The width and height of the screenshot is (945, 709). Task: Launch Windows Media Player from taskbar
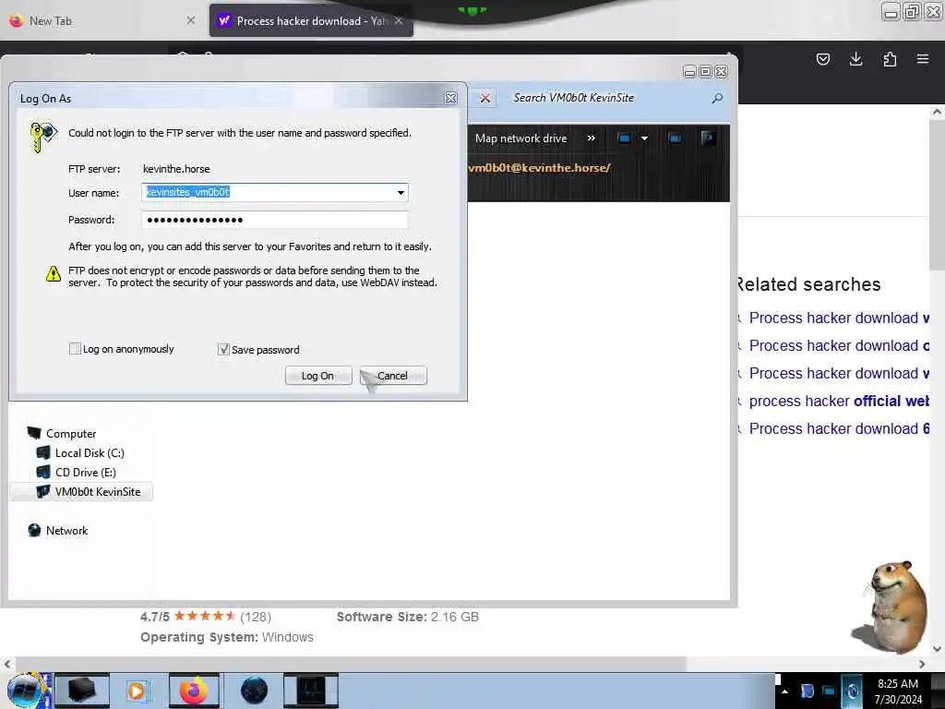(x=137, y=691)
